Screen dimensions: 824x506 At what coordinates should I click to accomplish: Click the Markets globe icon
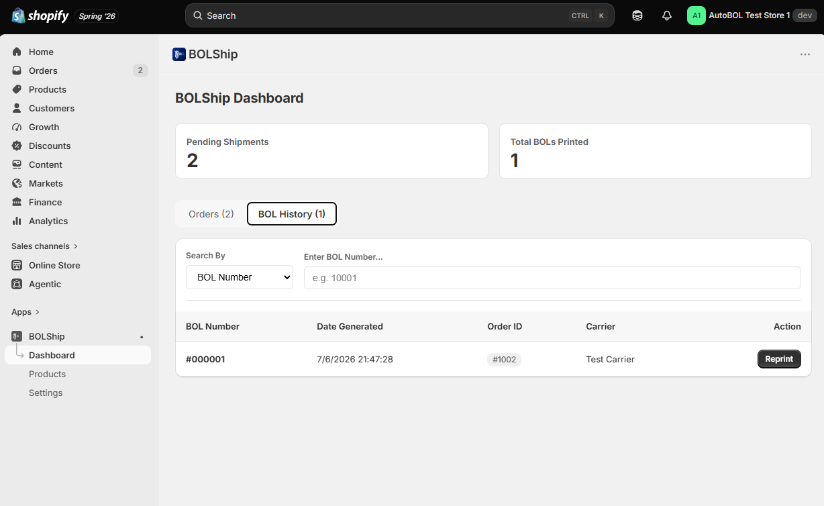(17, 183)
